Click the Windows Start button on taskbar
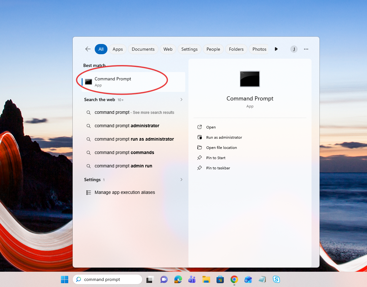Screen dimensions: 367x287 pyautogui.click(x=64, y=279)
